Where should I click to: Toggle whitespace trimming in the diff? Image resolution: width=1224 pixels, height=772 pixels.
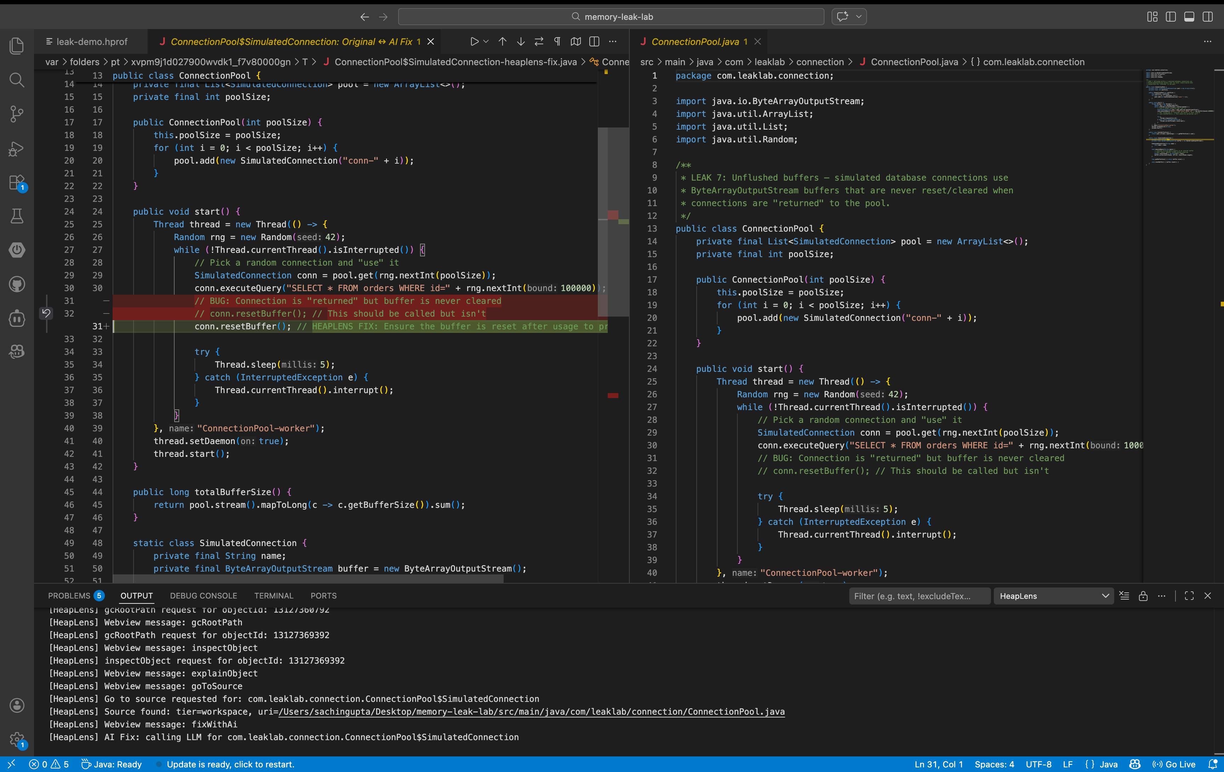(x=557, y=42)
